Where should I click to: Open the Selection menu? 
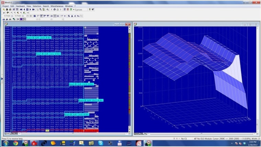pos(37,6)
